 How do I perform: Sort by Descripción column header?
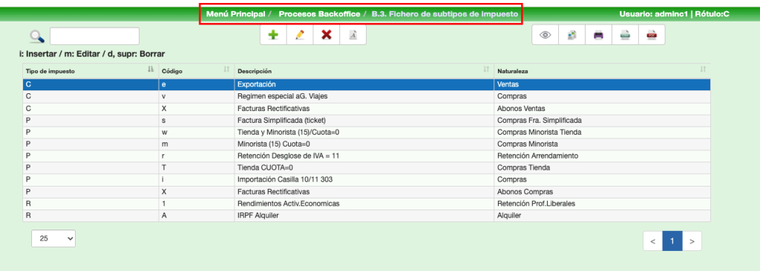pyautogui.click(x=364, y=70)
